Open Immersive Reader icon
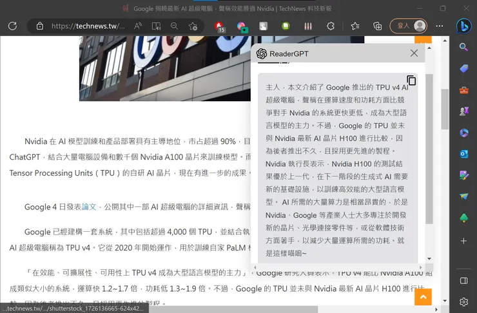Viewport: 477px width, 313px height. [x=157, y=26]
